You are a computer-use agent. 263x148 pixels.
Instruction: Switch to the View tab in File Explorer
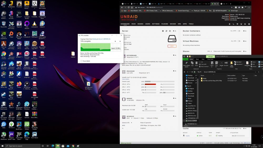click(x=203, y=59)
